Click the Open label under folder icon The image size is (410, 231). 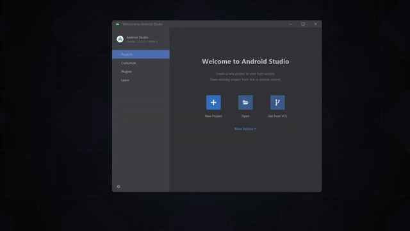tap(245, 116)
